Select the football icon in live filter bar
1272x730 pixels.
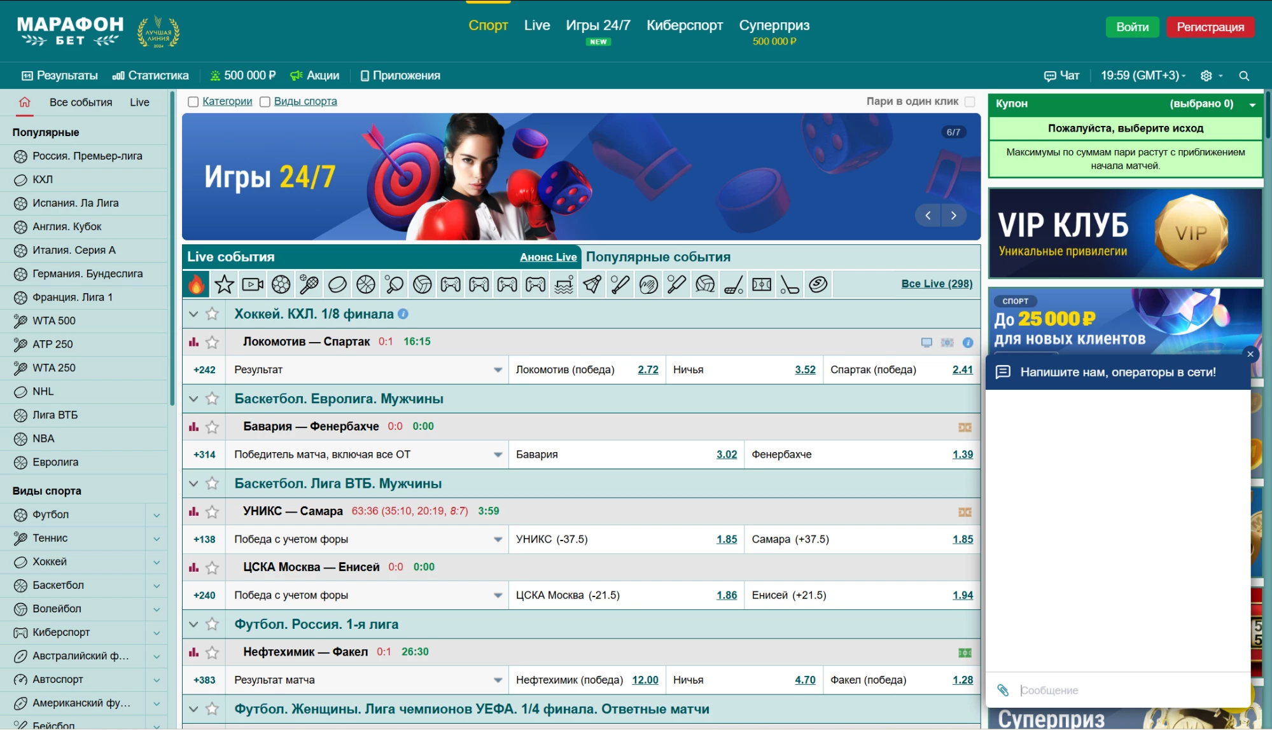pos(281,284)
